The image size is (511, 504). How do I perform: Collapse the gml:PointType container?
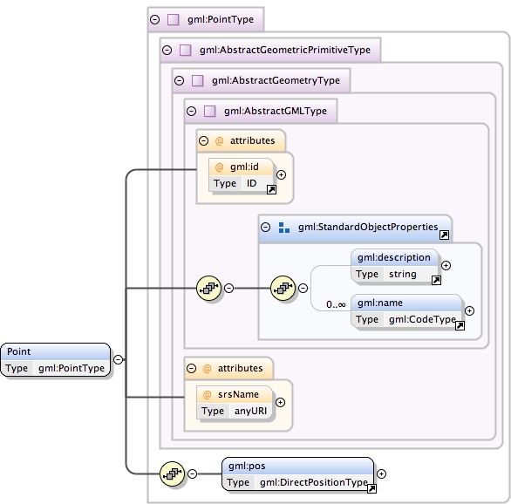click(155, 19)
